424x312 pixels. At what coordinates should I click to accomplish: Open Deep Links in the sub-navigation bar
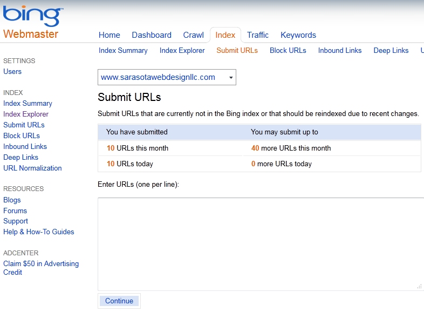(x=391, y=50)
